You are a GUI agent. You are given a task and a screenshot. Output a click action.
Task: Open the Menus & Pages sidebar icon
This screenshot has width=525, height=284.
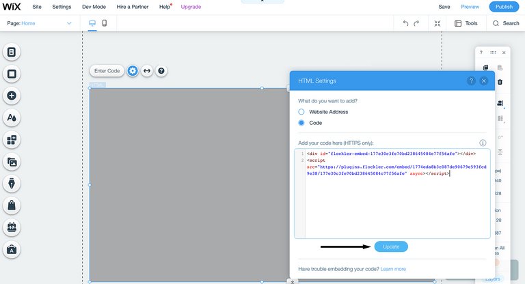[x=12, y=52]
